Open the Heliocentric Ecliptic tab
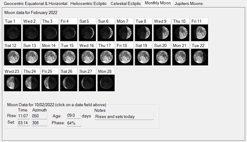 tap(88, 4)
